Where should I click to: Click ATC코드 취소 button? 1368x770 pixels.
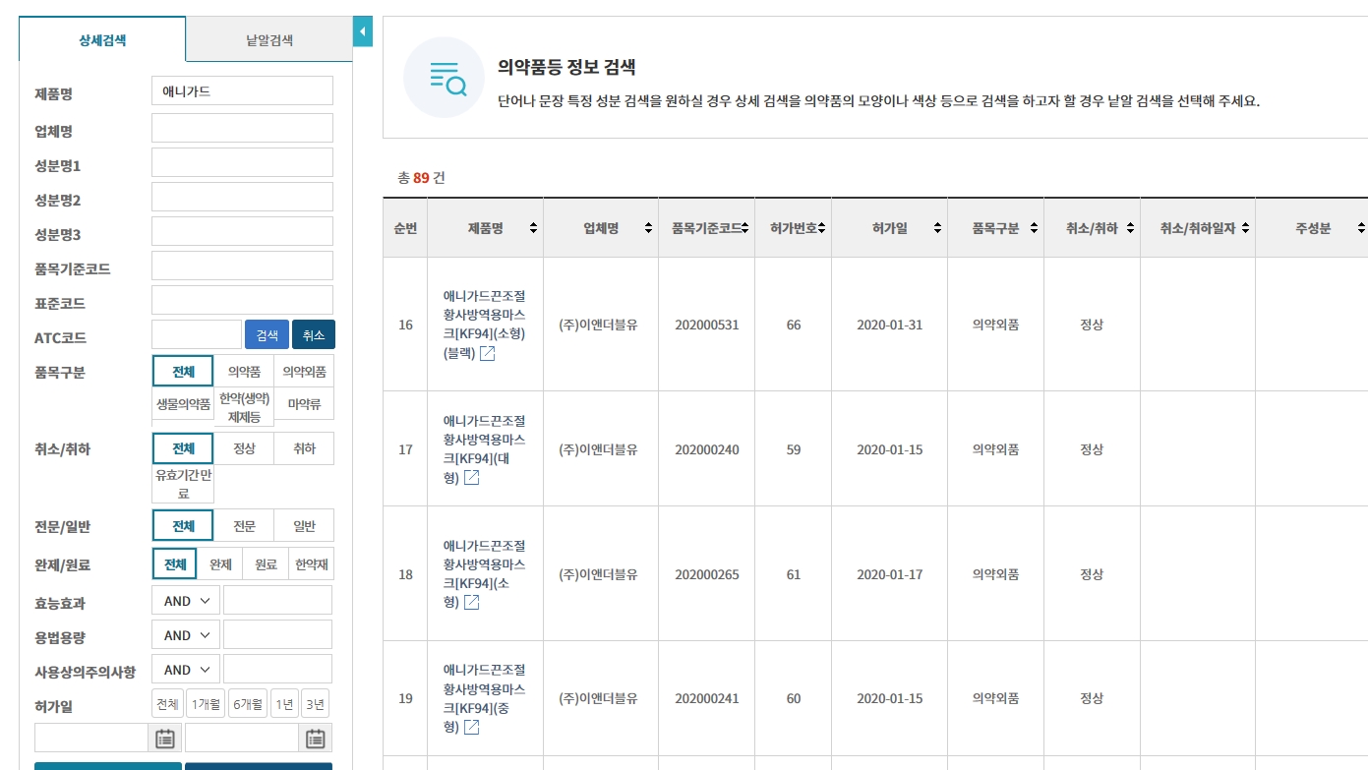click(314, 335)
